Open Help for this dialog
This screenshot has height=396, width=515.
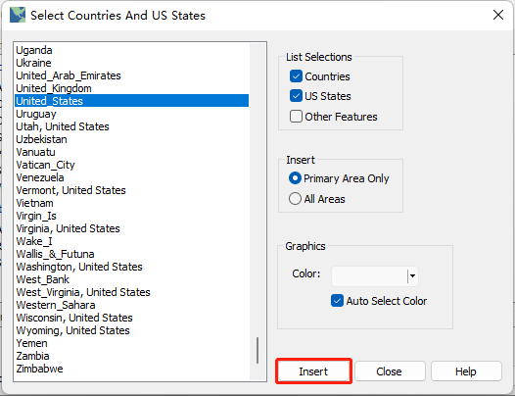tap(466, 371)
